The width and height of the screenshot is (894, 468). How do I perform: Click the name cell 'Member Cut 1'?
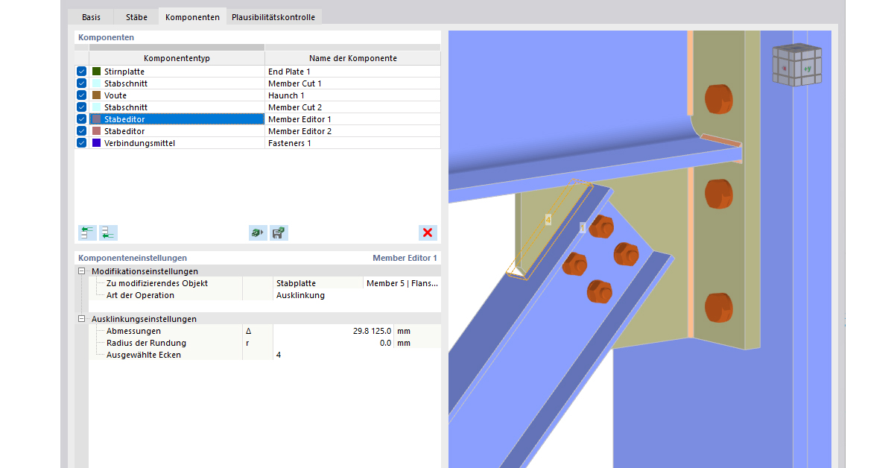pyautogui.click(x=352, y=83)
